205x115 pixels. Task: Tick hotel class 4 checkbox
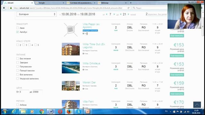click(x=29, y=45)
